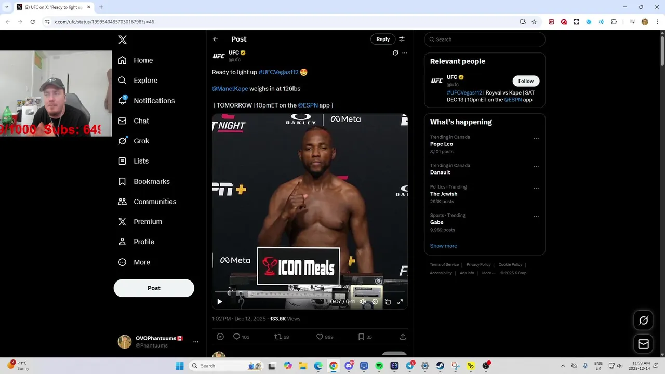Open Lists in sidebar

134,161
